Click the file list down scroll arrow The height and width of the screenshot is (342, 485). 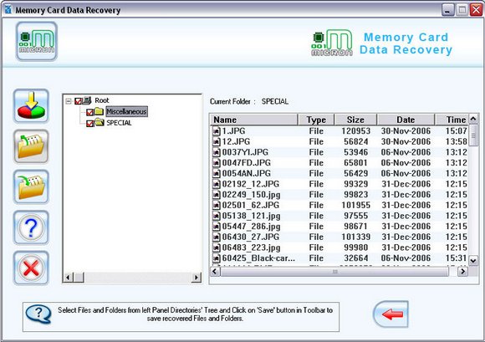[x=473, y=260]
